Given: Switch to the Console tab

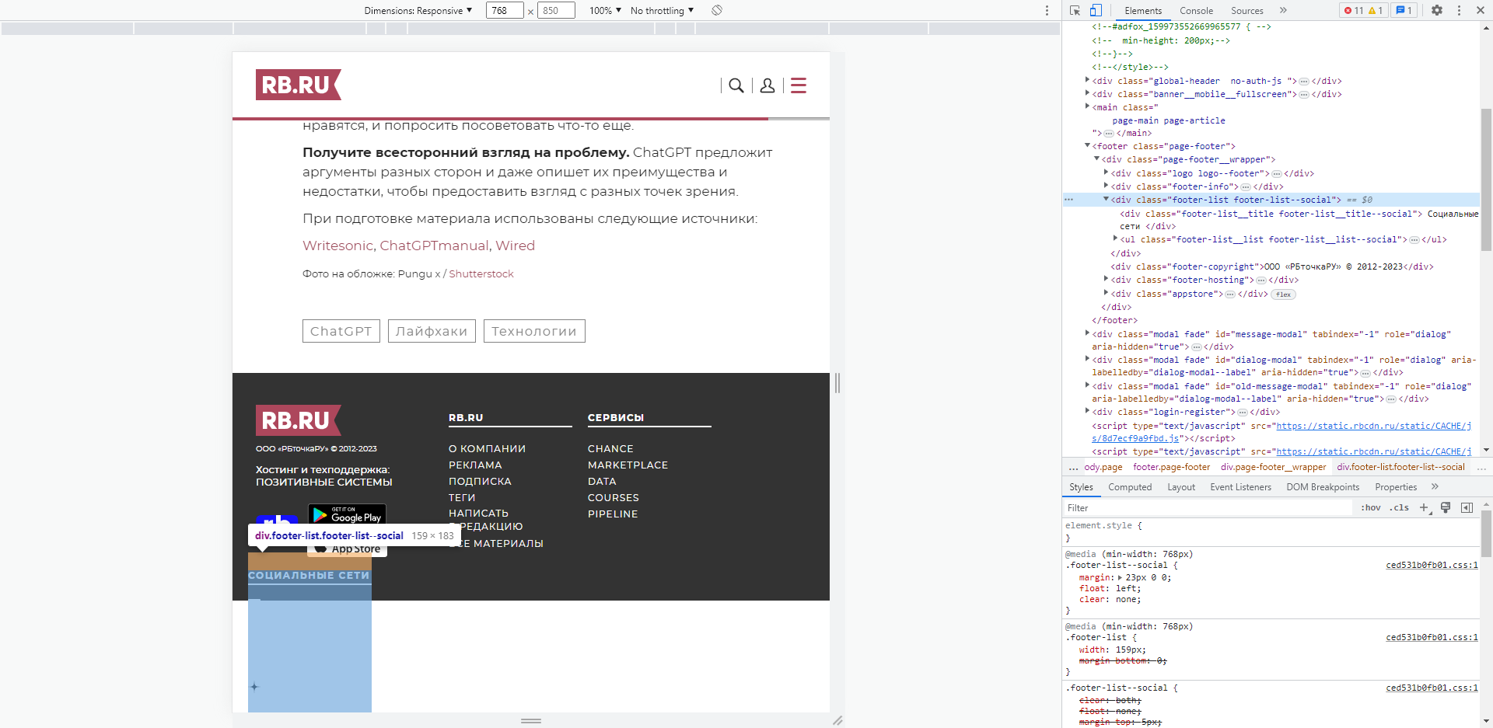Looking at the screenshot, I should pyautogui.click(x=1197, y=11).
